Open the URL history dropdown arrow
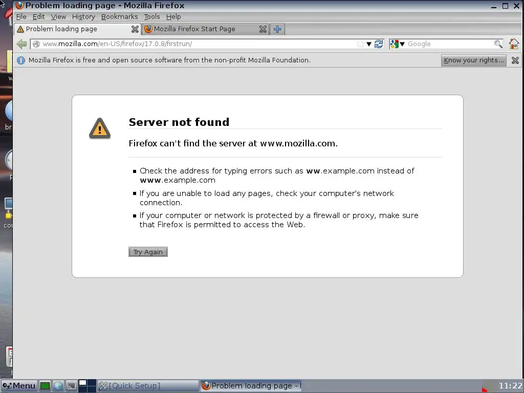 point(369,44)
